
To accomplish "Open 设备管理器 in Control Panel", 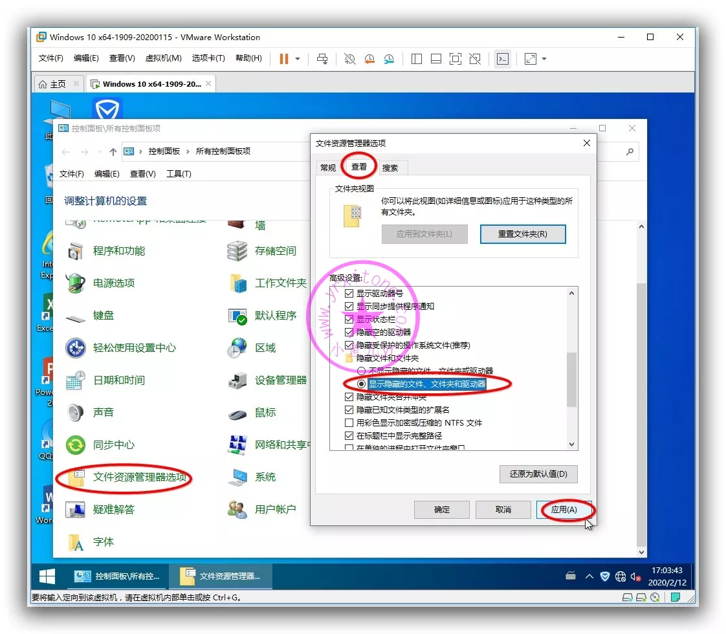I will (280, 380).
